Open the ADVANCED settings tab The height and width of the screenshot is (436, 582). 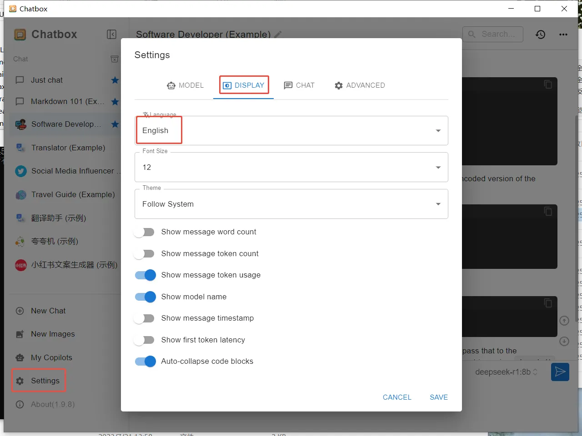click(x=360, y=85)
